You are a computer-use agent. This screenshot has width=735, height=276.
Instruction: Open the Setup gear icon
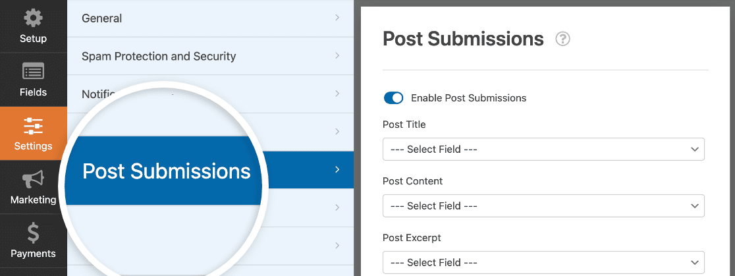coord(33,18)
